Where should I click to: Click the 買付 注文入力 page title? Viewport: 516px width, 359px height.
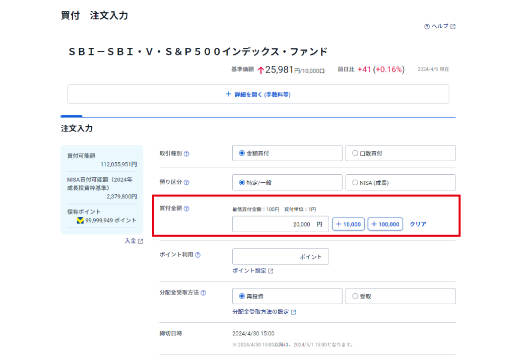[94, 16]
